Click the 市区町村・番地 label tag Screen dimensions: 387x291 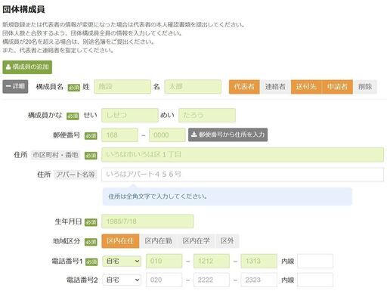point(56,155)
